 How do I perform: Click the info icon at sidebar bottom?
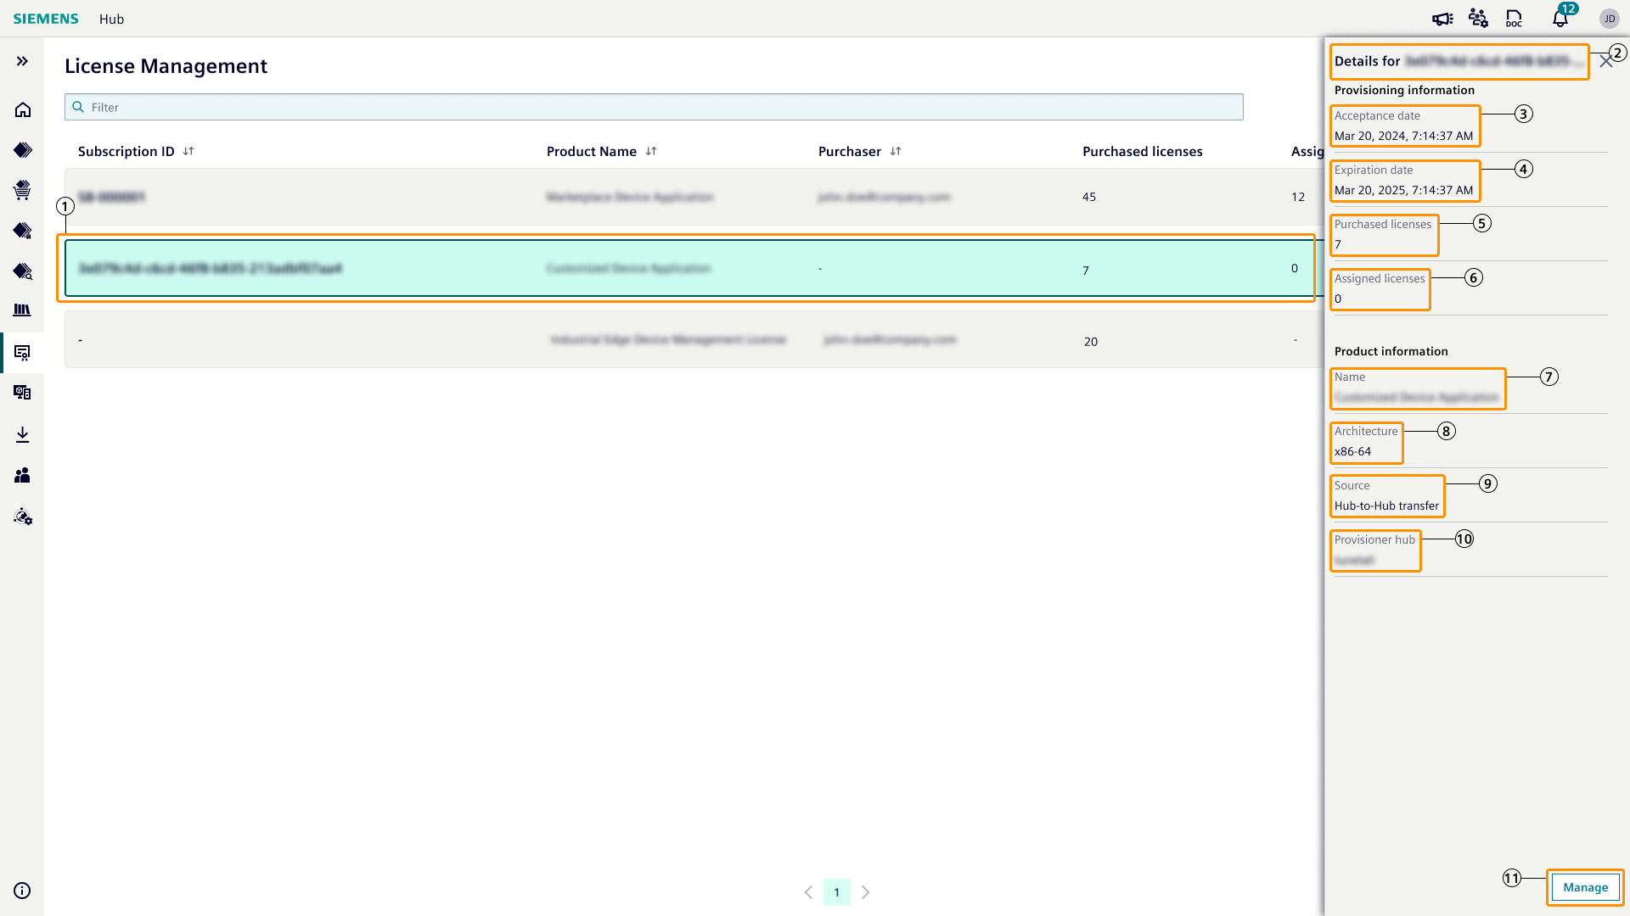[23, 891]
